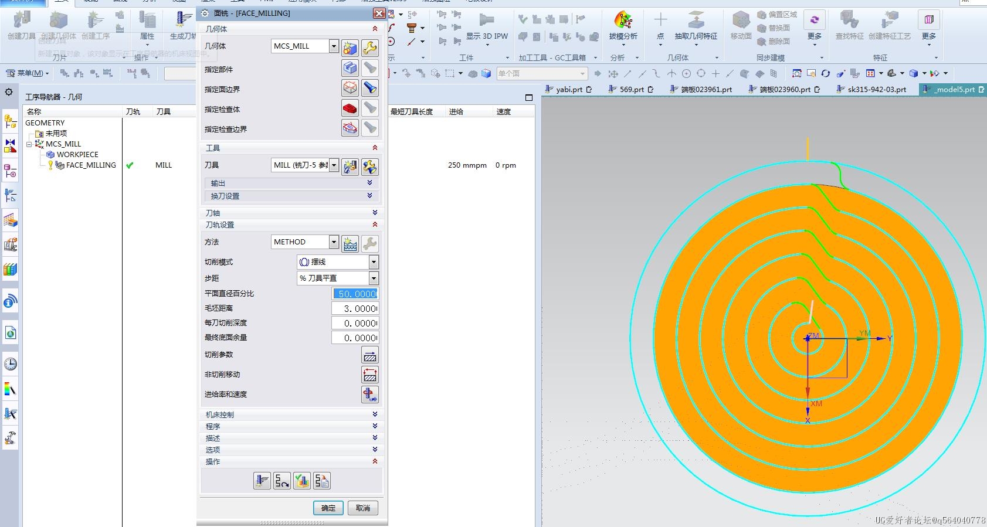Viewport: 987px width, 527px height.
Task: Click the Generate tool path icon in 操作
Action: click(262, 481)
